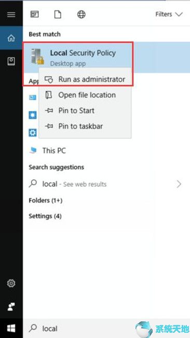This screenshot has height=338, width=190.
Task: Filter results by Apps icon
Action: click(x=34, y=15)
